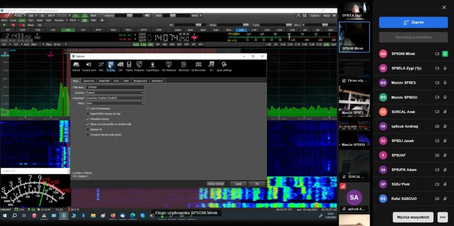Toggle the headphones monitor button
The width and height of the screenshot is (454, 226).
[85, 16]
